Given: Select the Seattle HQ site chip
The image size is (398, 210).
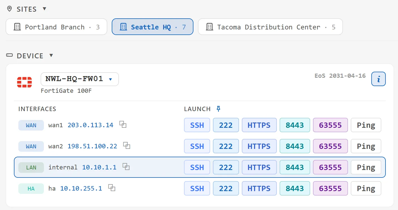Looking at the screenshot, I should click(153, 27).
